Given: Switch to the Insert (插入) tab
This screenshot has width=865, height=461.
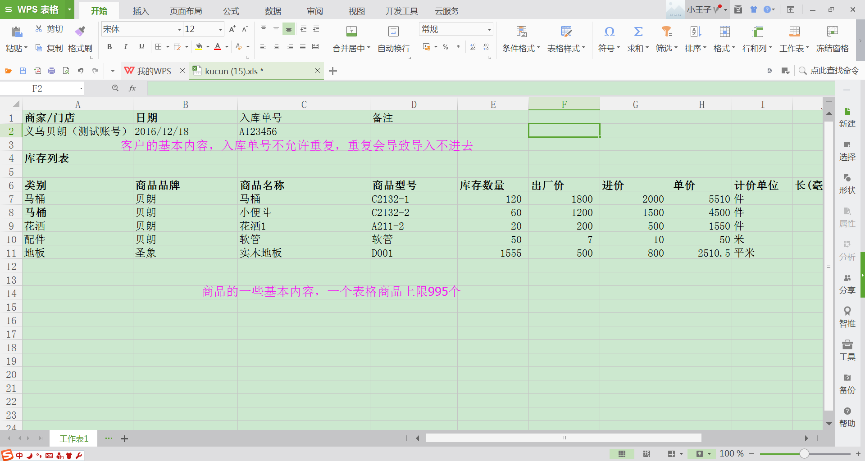Looking at the screenshot, I should click(141, 11).
